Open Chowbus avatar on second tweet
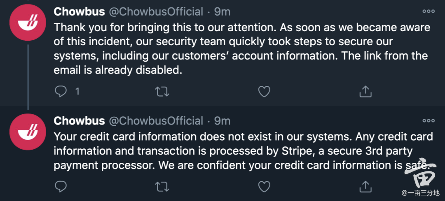The width and height of the screenshot is (445, 201). coord(28,132)
